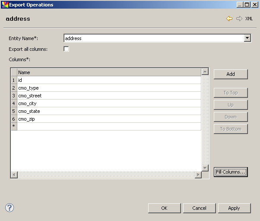Select the id row in columns table
Viewport: 260px width, 221px height.
point(108,80)
